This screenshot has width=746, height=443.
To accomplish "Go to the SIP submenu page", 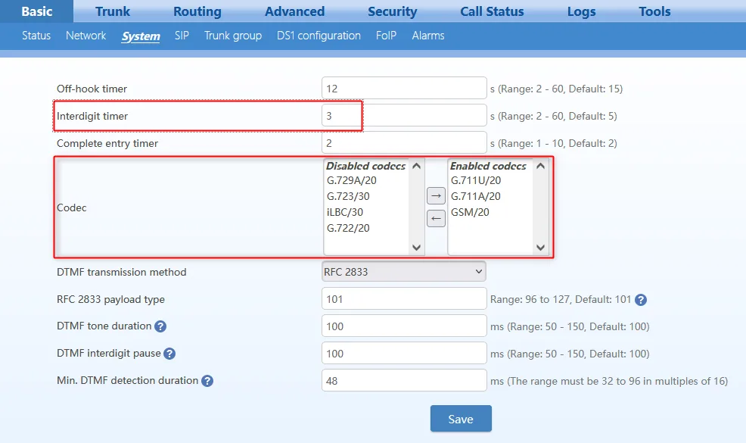I will tap(182, 36).
